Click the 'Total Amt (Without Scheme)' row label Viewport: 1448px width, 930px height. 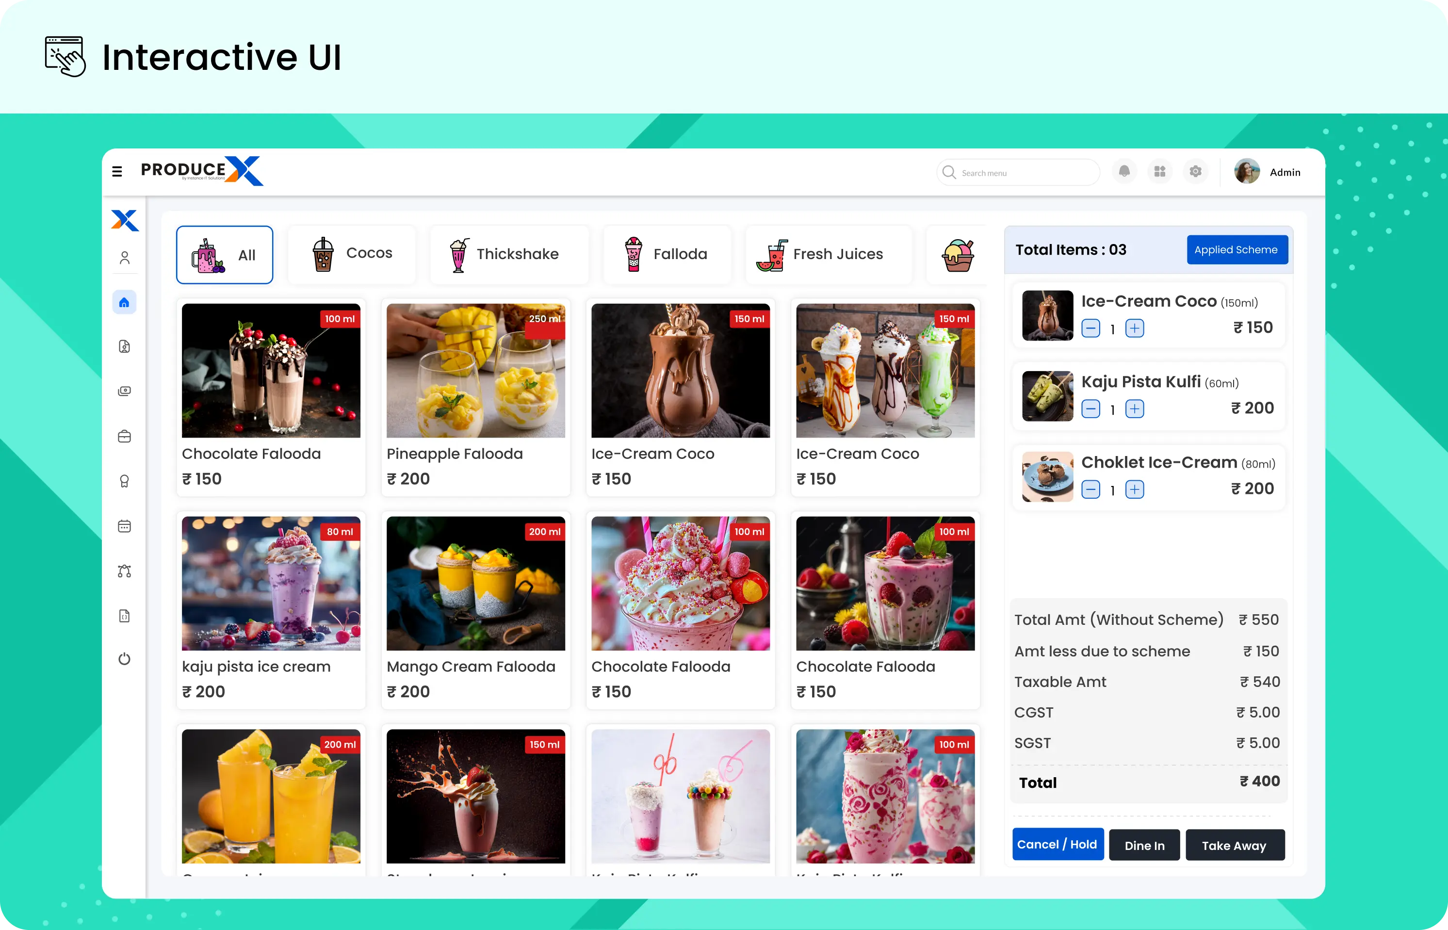(1119, 620)
